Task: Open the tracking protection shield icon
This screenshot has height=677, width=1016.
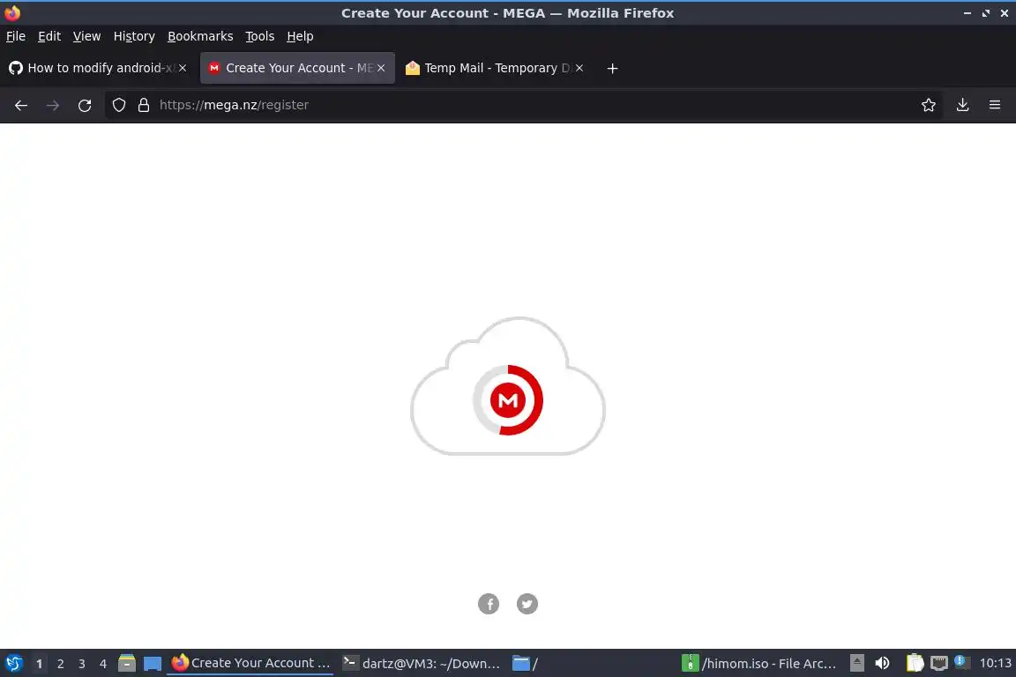Action: 118,105
